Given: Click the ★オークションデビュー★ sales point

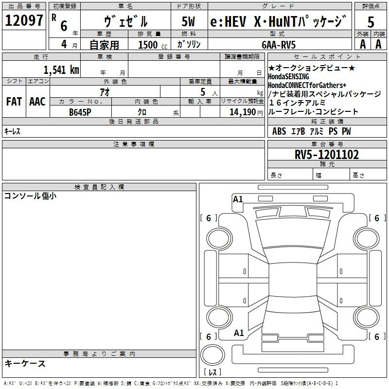Looking at the screenshot, I should [312, 68].
